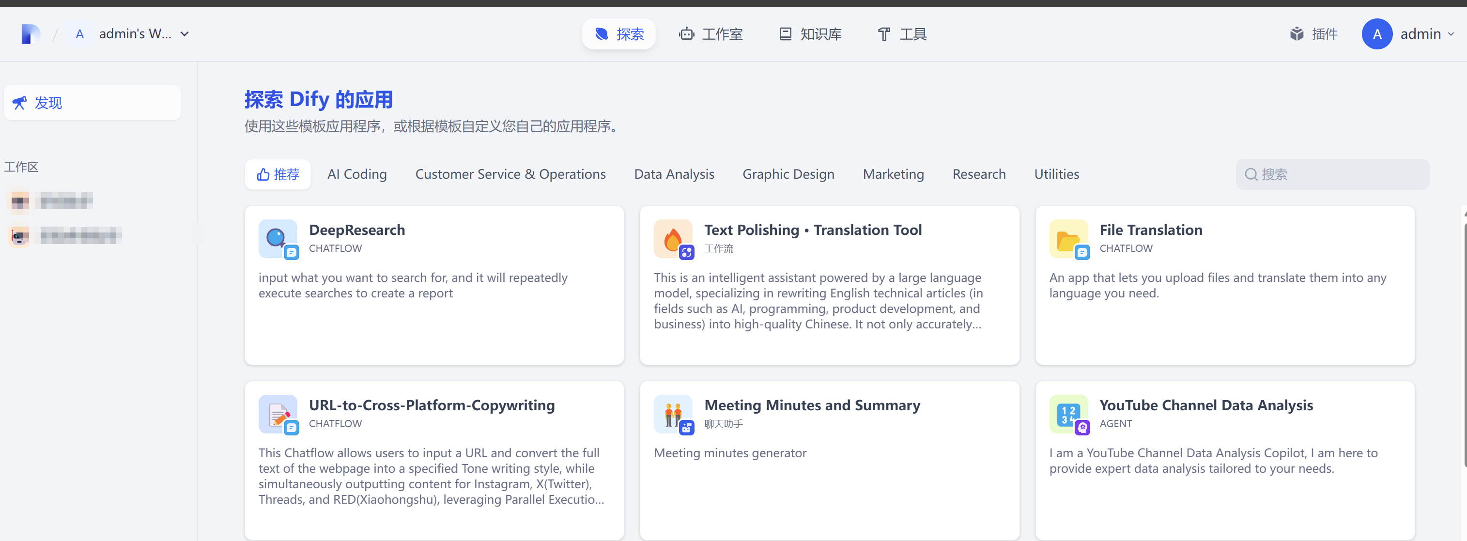This screenshot has width=1467, height=541.
Task: Select the Customer Service & Operations category
Action: tap(510, 174)
